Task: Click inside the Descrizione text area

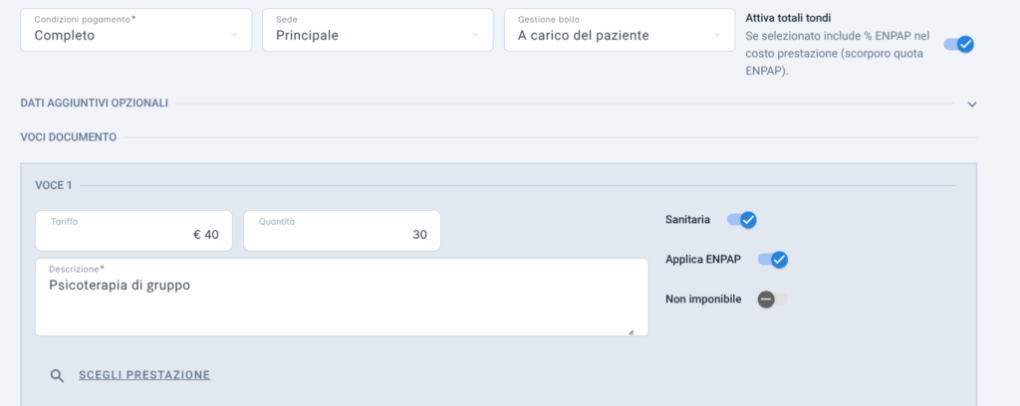Action: 342,298
